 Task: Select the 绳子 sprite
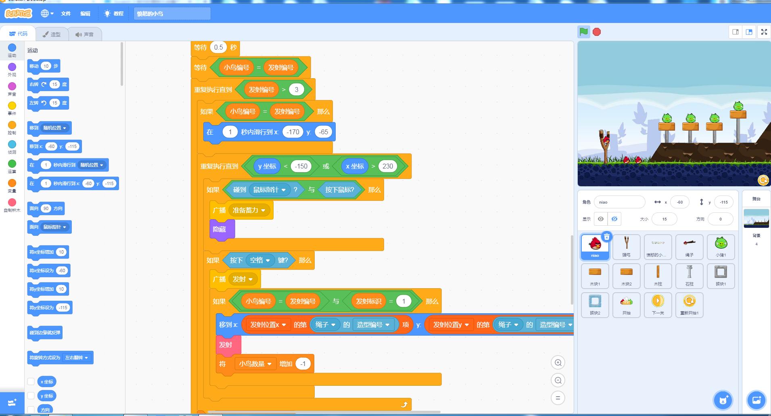[690, 247]
